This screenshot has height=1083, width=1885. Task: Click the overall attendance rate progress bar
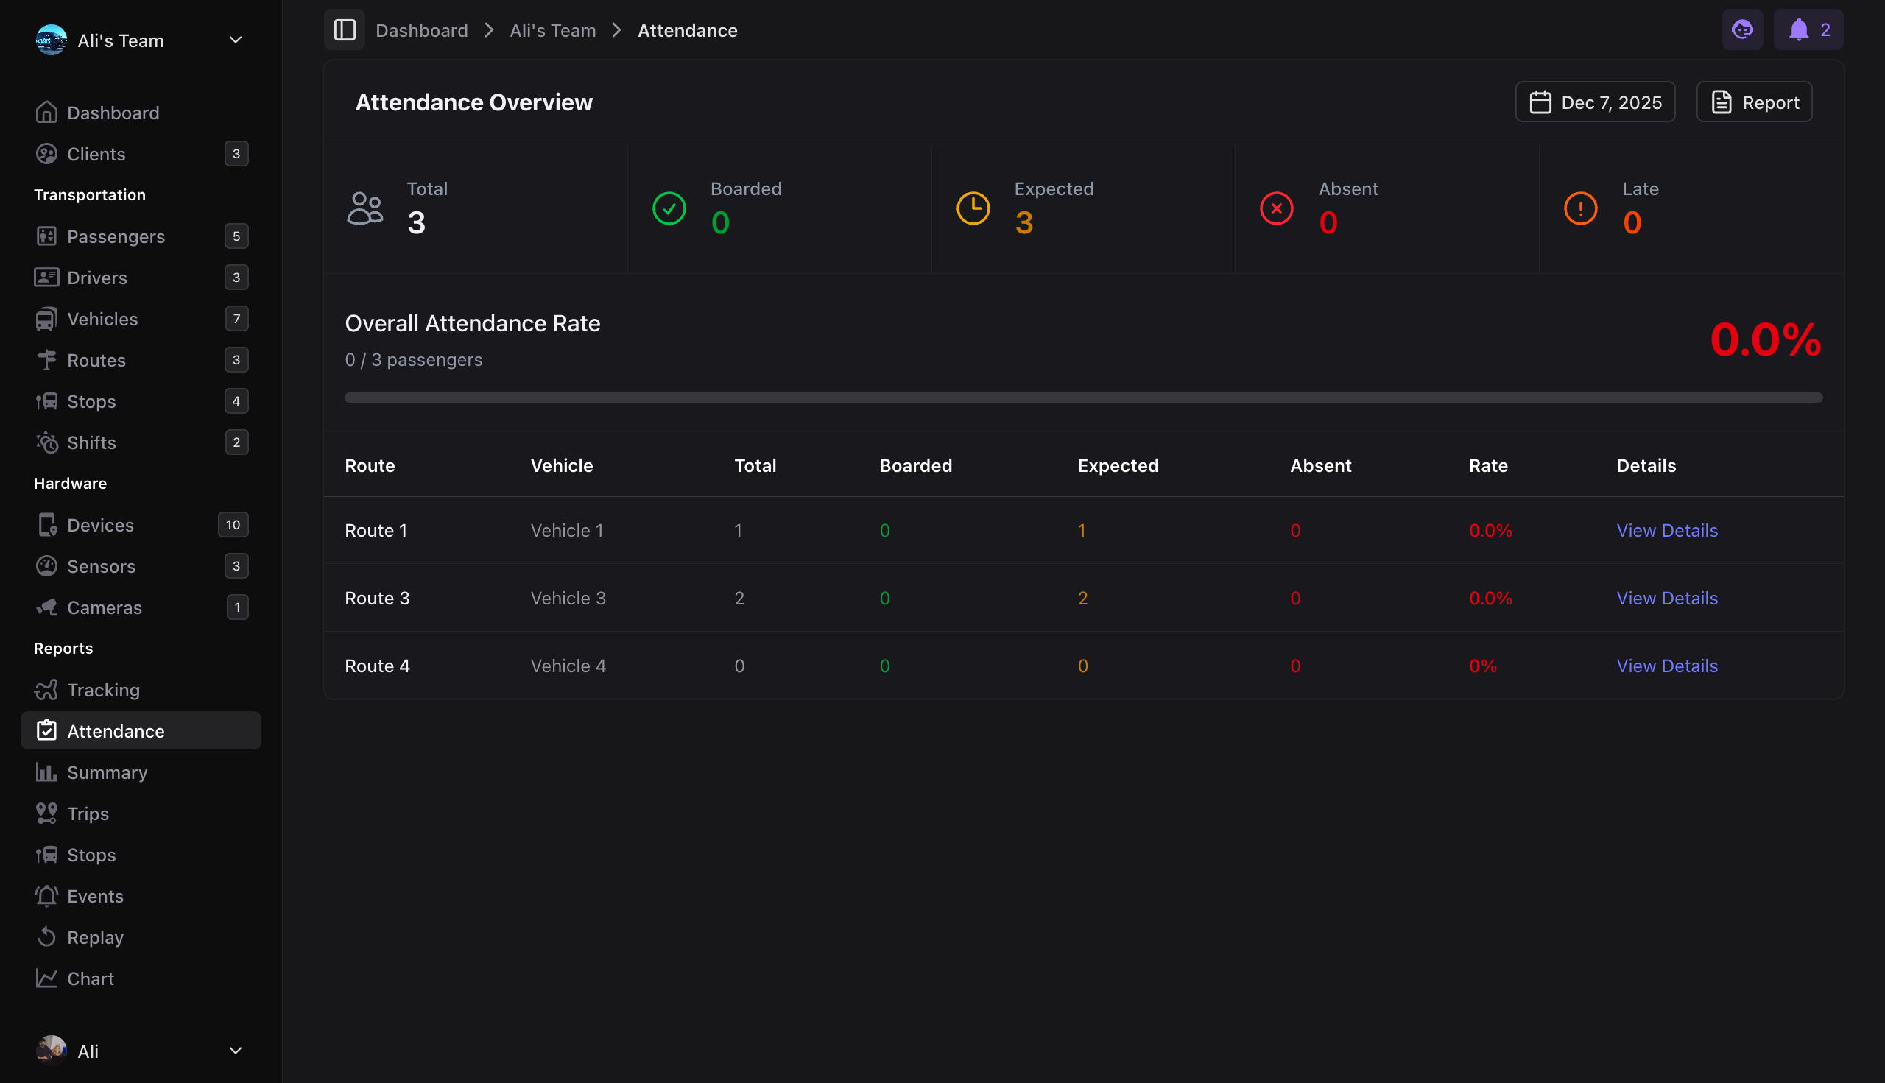click(1082, 398)
